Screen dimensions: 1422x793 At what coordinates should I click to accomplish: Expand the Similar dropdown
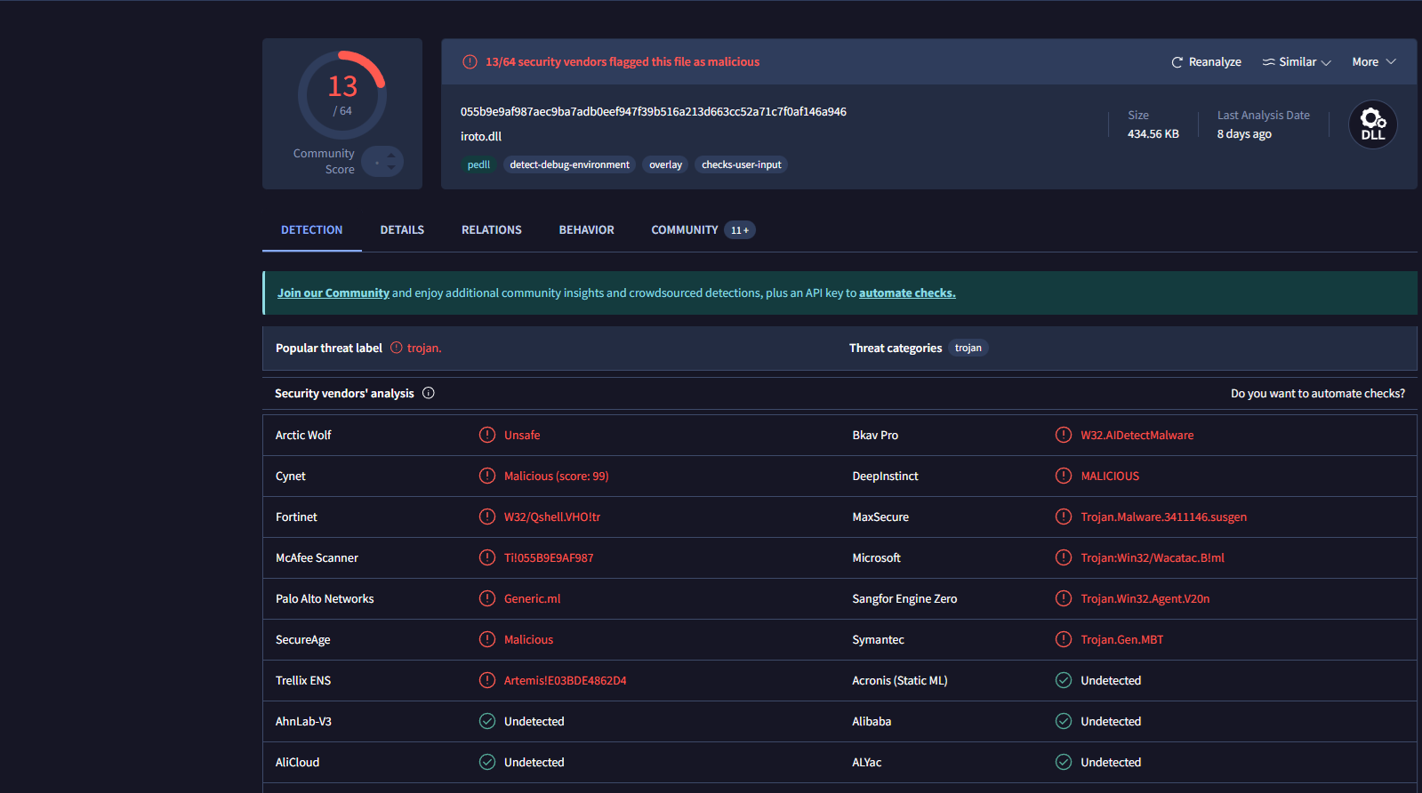1297,62
